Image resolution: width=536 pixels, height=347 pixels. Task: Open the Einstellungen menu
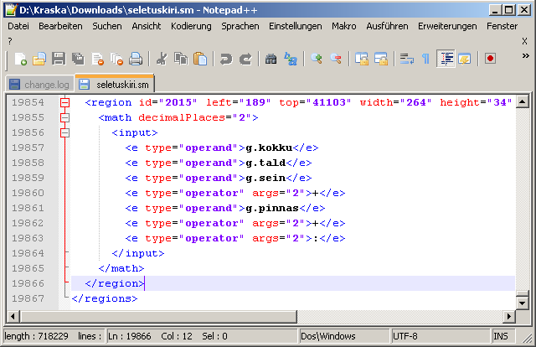point(295,26)
